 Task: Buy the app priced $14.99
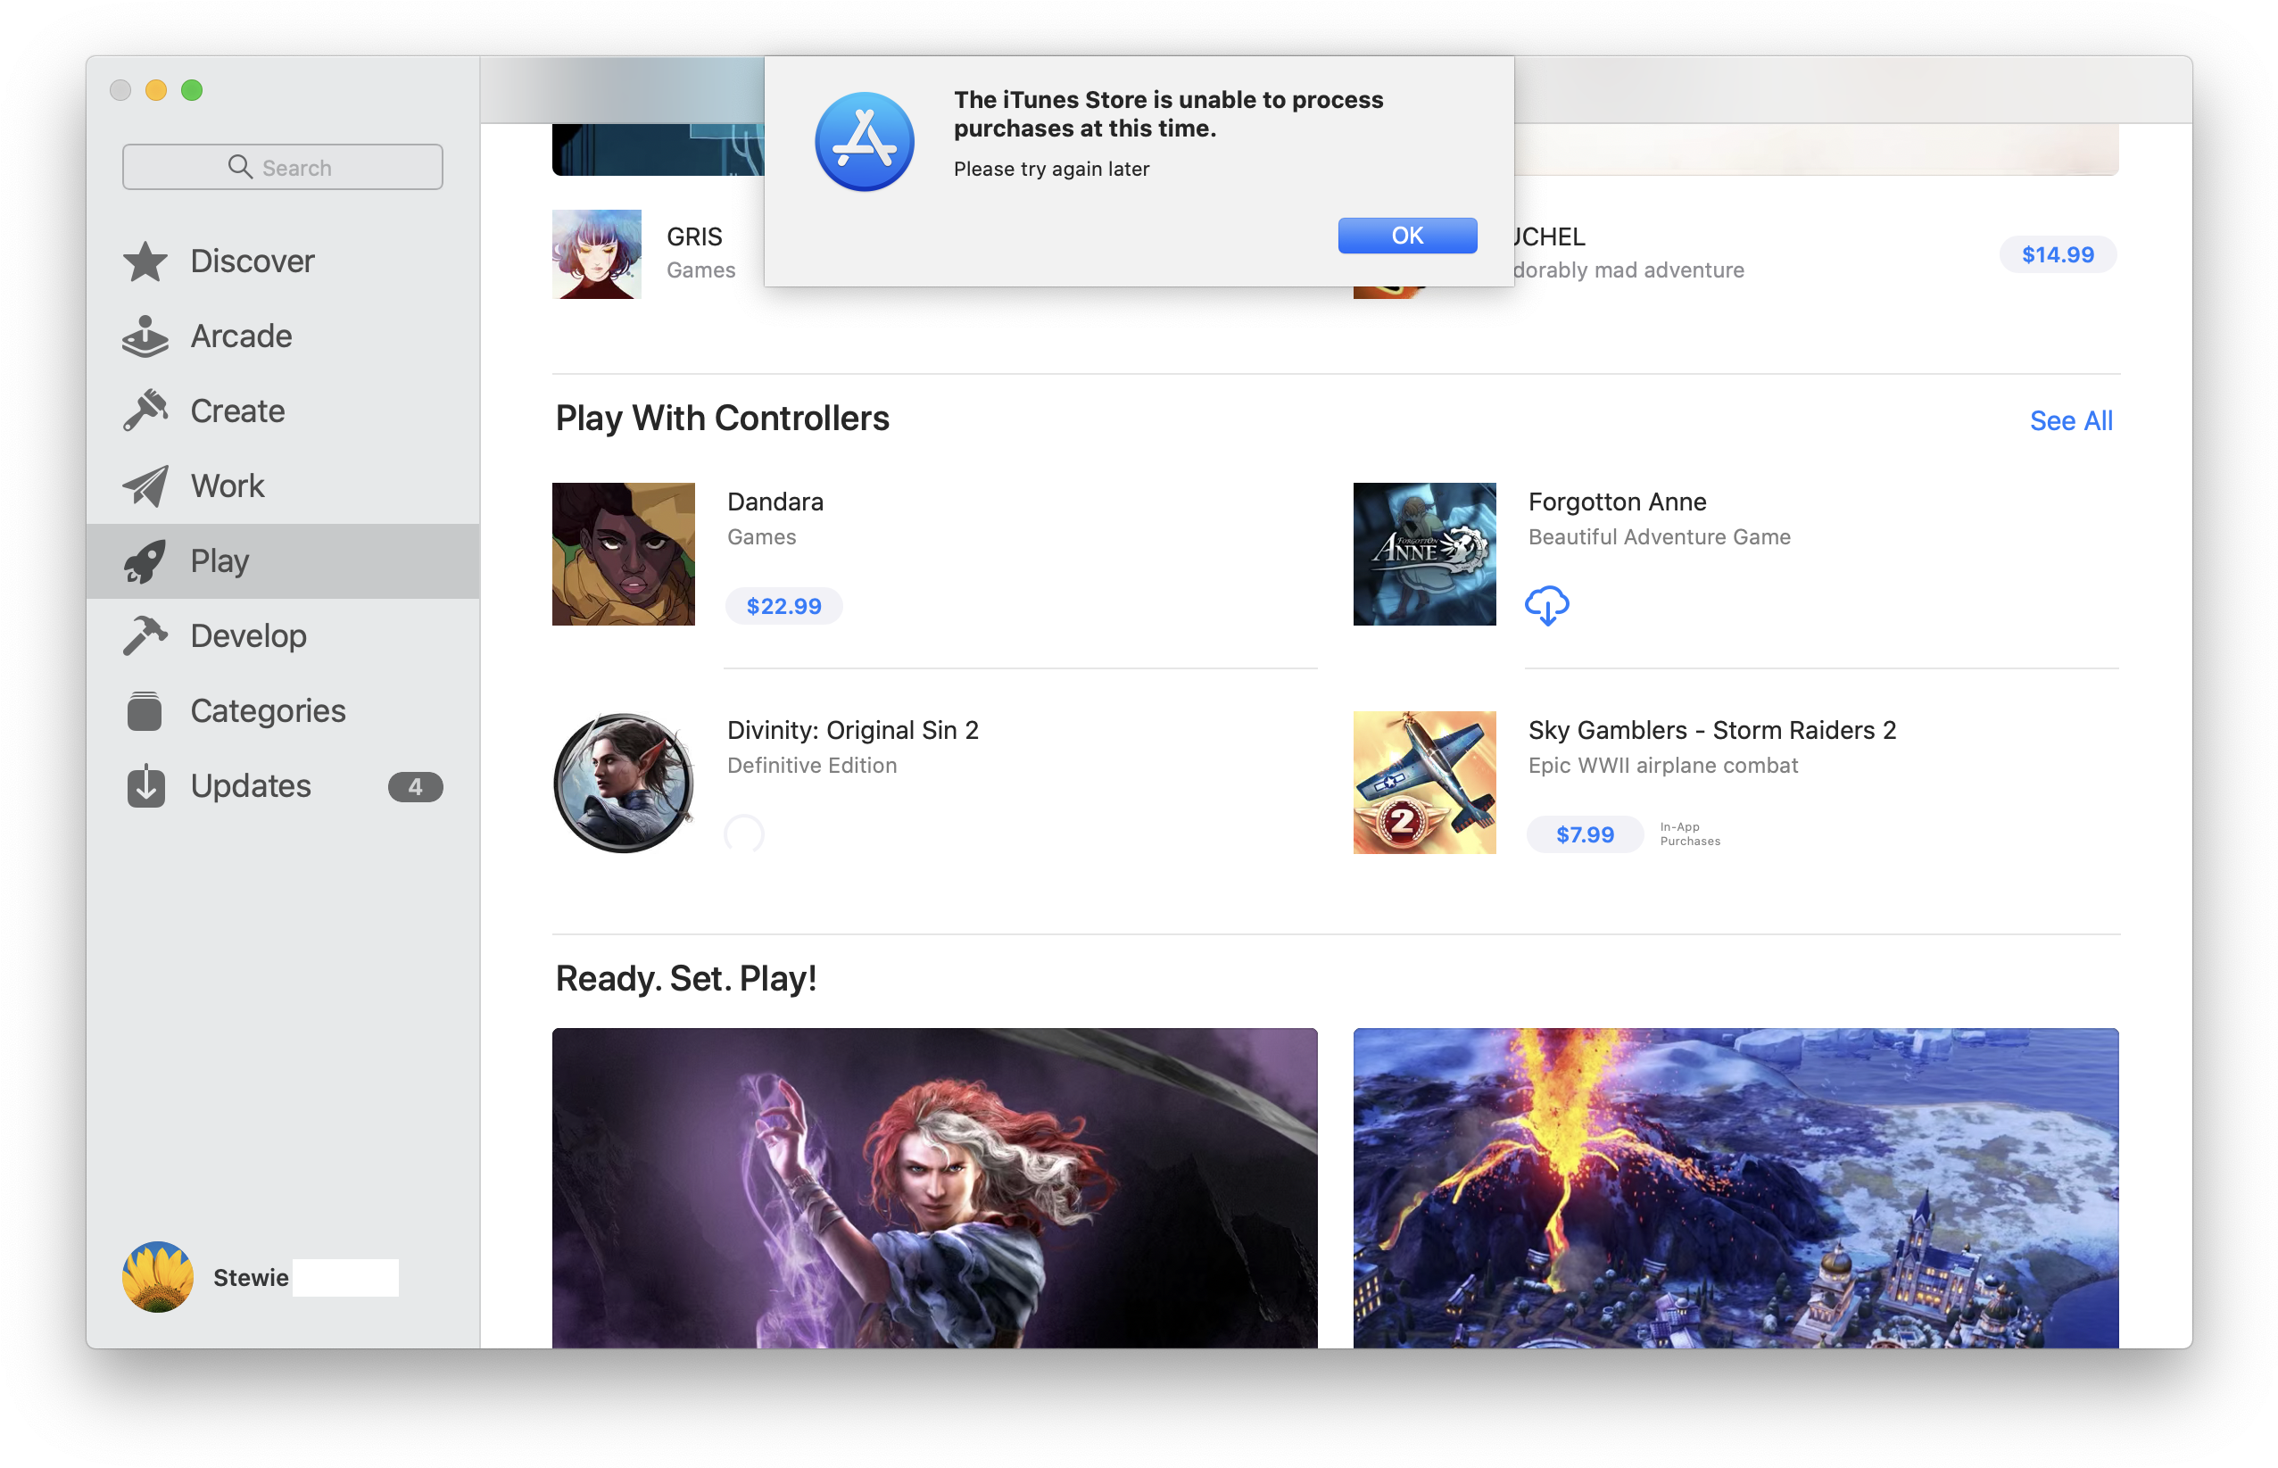tap(2057, 254)
